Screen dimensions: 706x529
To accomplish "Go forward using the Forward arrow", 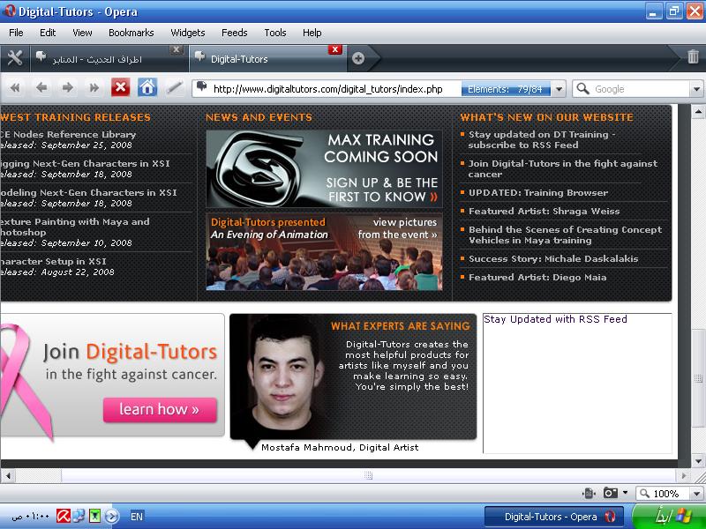I will 68,87.
